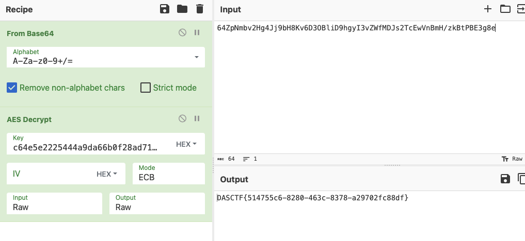Click the Save recipe icon
The image size is (525, 241).
click(165, 9)
